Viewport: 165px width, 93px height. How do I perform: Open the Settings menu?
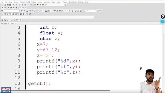click(81, 2)
